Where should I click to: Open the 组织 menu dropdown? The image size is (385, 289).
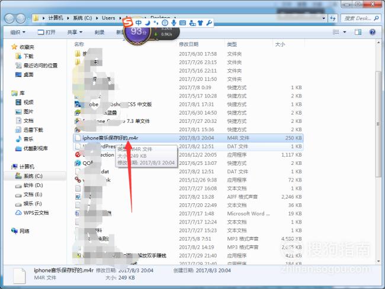click(x=18, y=32)
